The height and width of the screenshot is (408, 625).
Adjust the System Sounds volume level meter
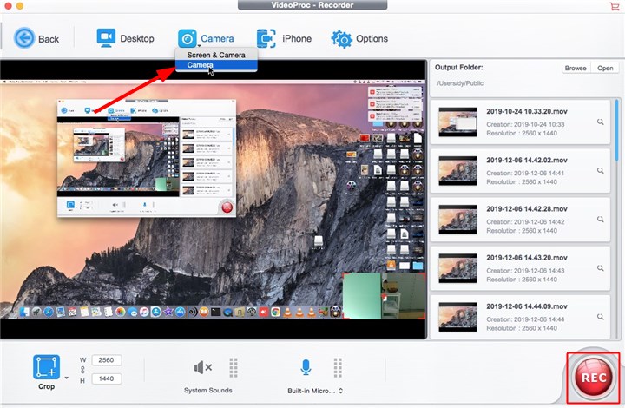click(234, 367)
